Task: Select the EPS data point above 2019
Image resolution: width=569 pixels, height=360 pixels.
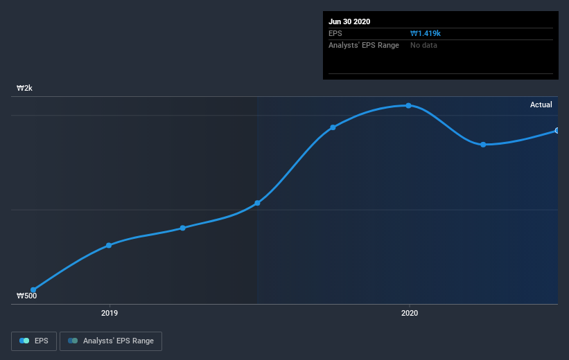Action: 109,246
